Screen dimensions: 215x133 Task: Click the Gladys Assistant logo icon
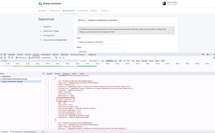pos(40,4)
